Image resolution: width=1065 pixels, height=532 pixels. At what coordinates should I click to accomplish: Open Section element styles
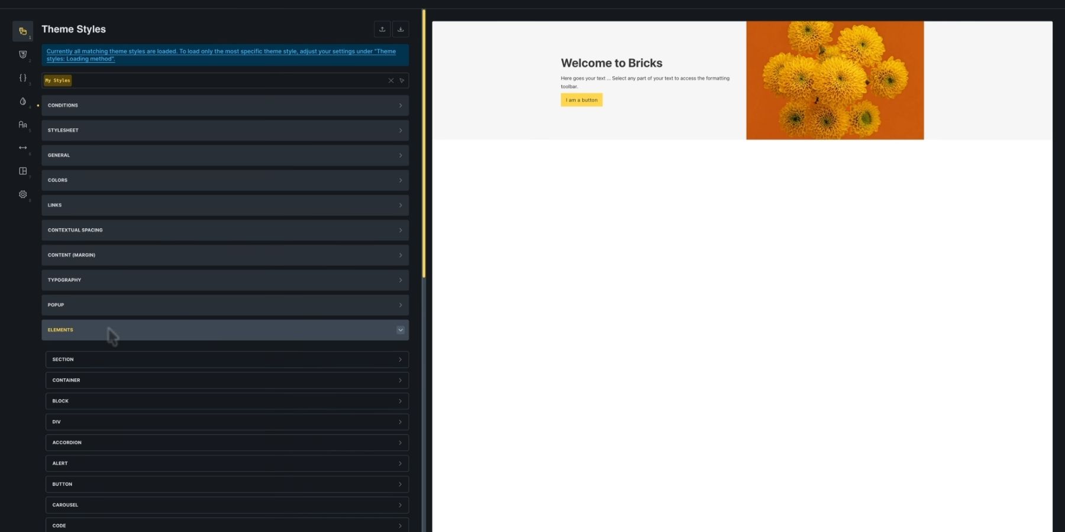(227, 359)
